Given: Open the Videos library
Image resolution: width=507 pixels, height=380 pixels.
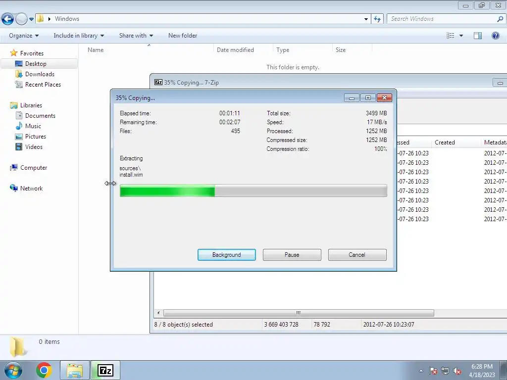Looking at the screenshot, I should tap(34, 146).
